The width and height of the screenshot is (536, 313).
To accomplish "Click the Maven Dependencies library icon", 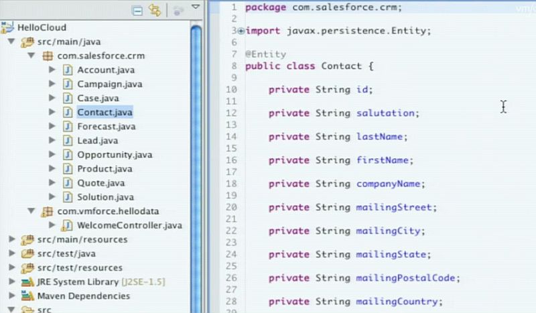I will 27,296.
